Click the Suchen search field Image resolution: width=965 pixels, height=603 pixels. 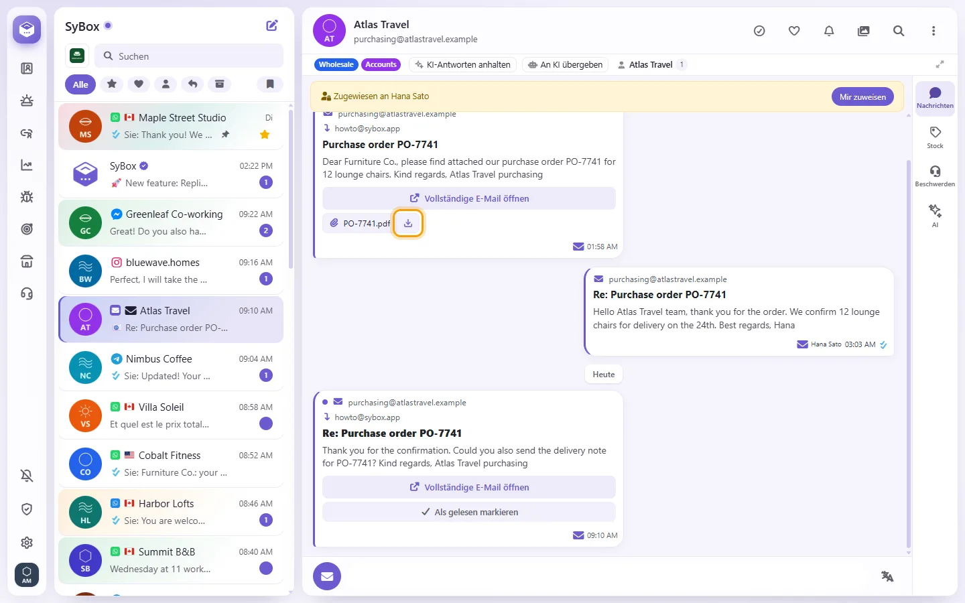(189, 56)
